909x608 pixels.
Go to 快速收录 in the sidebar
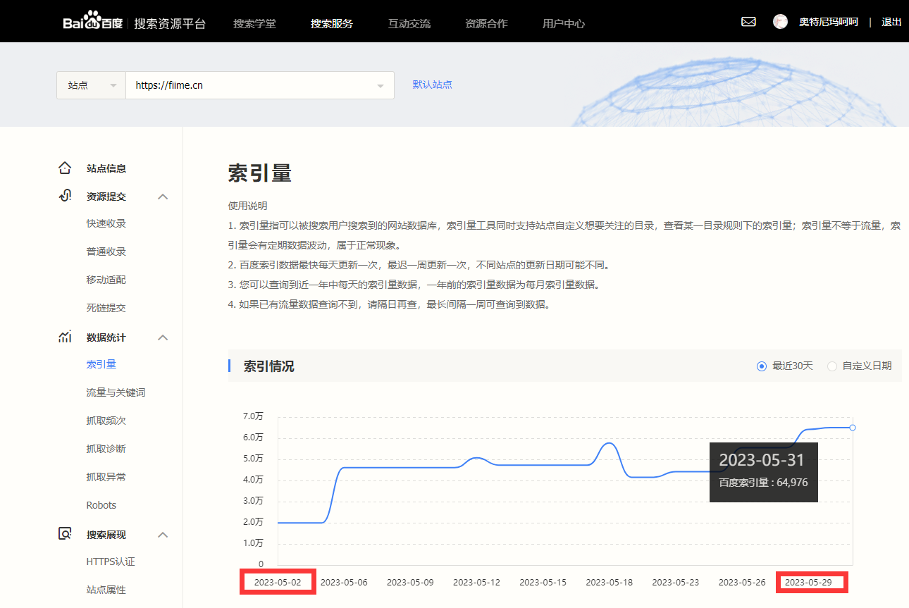pyautogui.click(x=106, y=223)
